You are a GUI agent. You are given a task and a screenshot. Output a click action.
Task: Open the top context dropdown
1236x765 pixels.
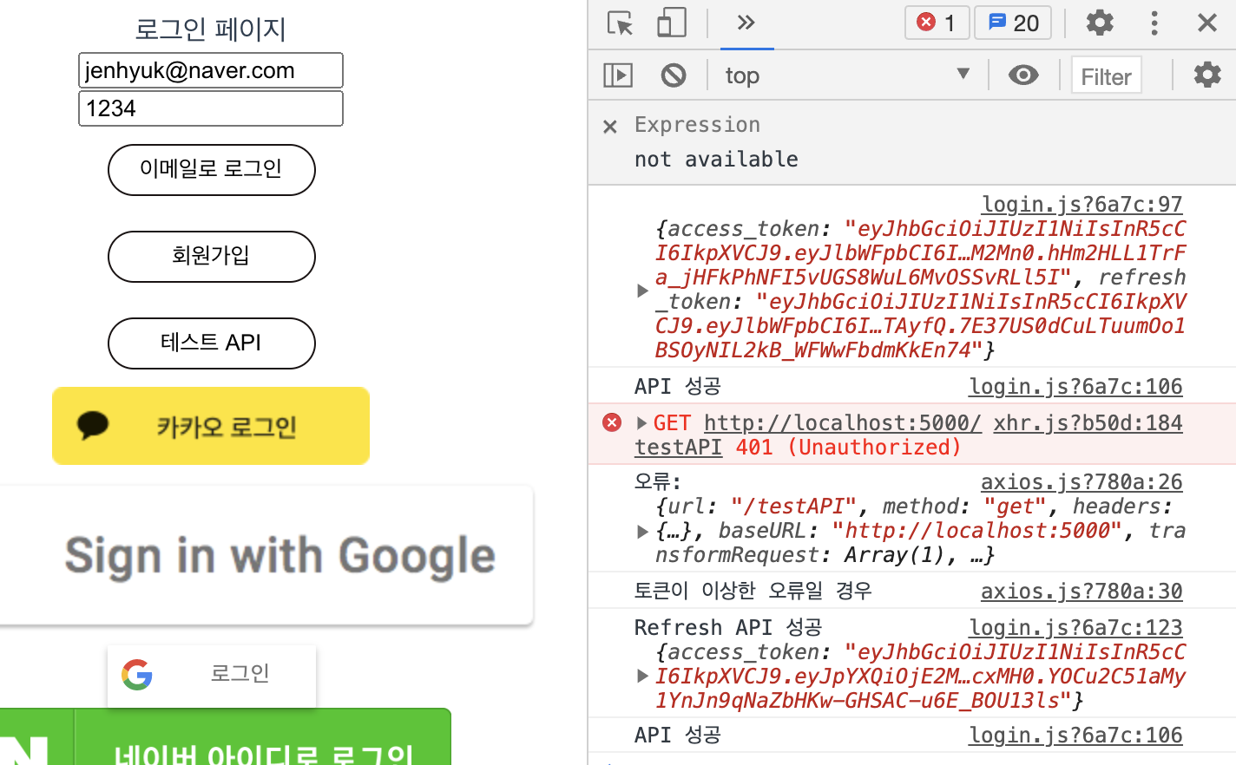tap(847, 75)
